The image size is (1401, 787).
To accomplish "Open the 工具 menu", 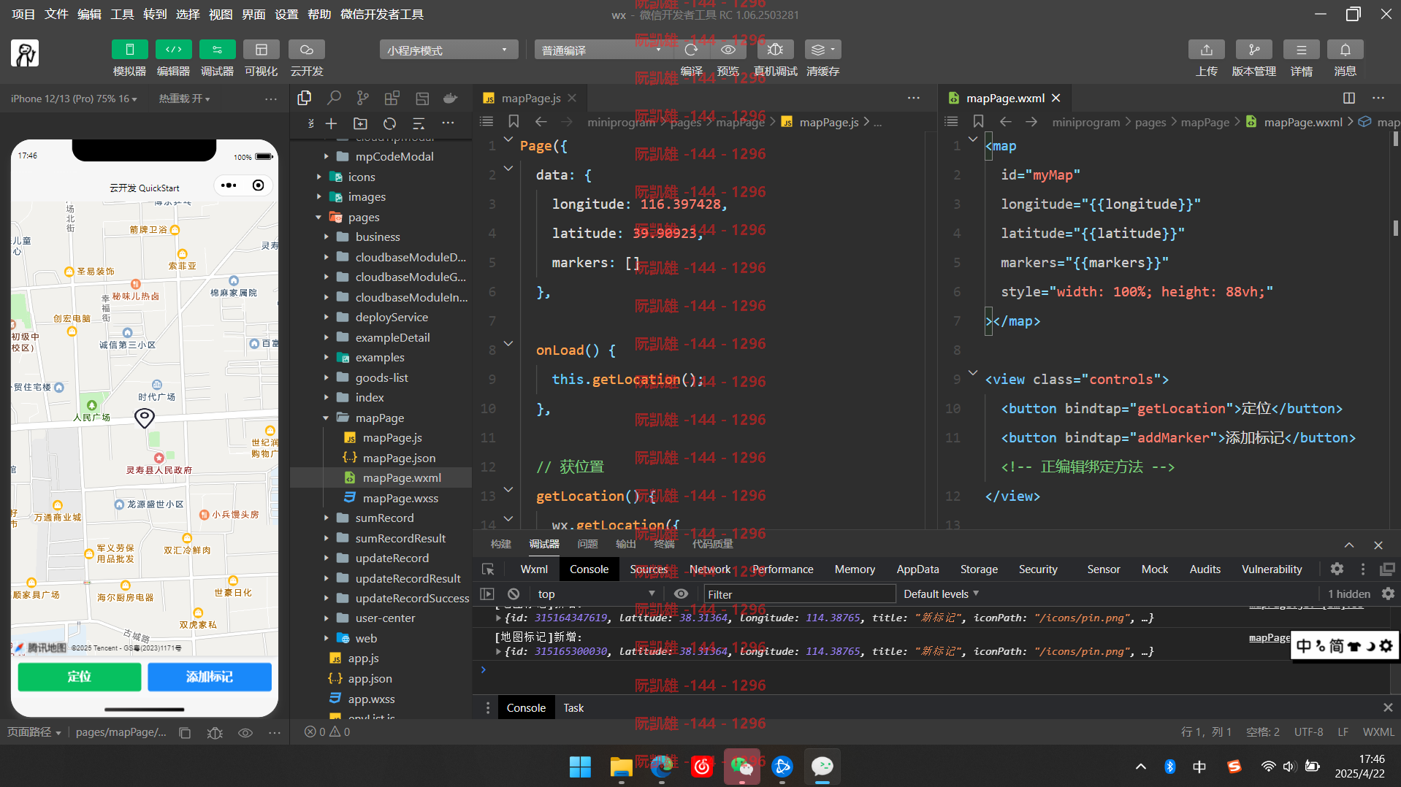I will pos(122,14).
